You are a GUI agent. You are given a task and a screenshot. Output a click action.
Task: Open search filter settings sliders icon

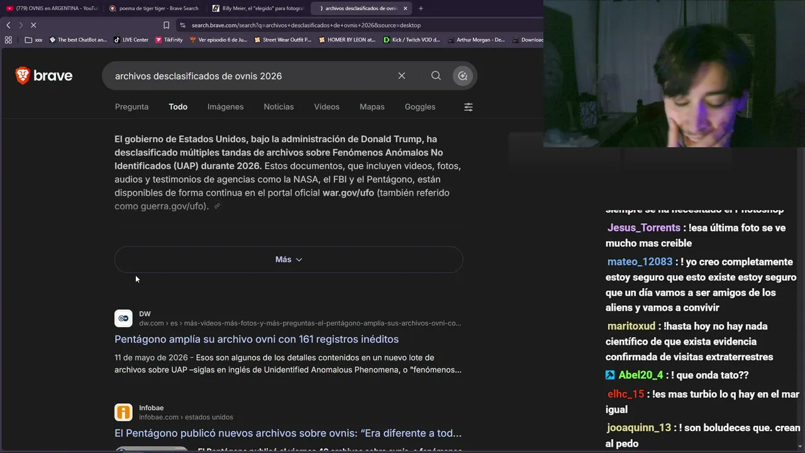tap(469, 107)
